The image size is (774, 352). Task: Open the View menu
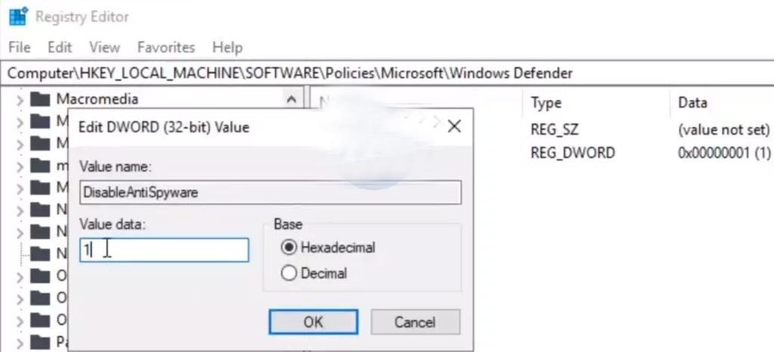pos(104,48)
